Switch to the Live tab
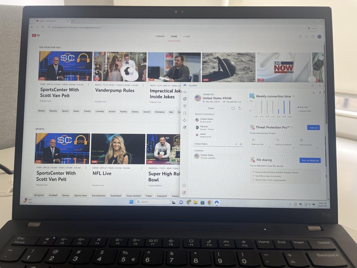 click(187, 36)
